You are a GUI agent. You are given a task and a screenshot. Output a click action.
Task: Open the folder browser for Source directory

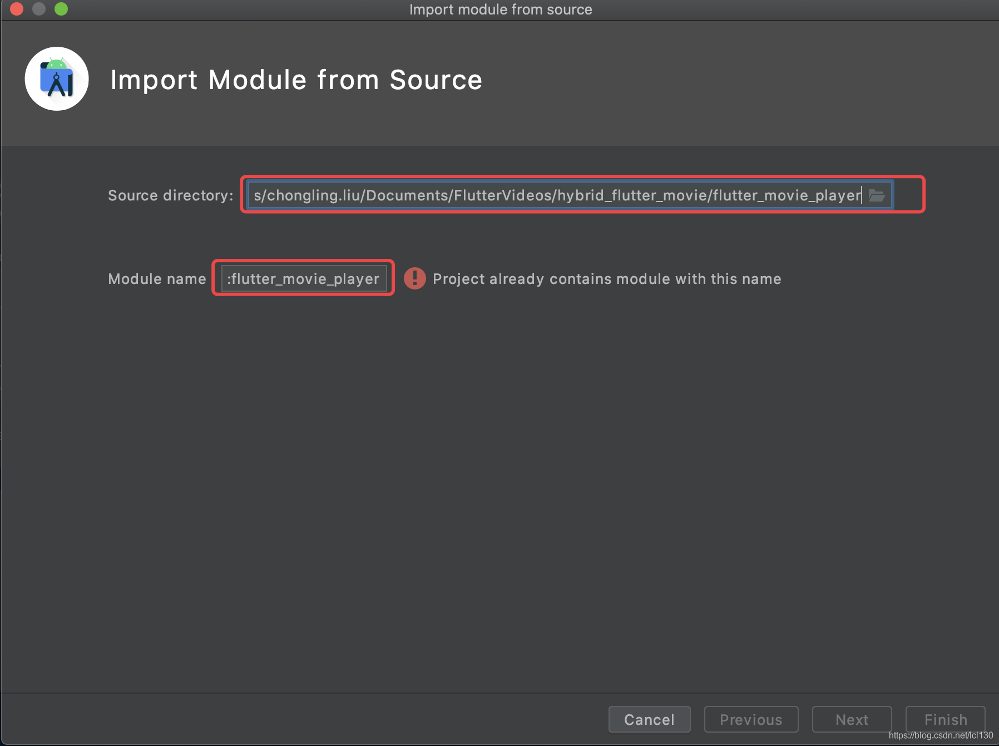coord(877,195)
